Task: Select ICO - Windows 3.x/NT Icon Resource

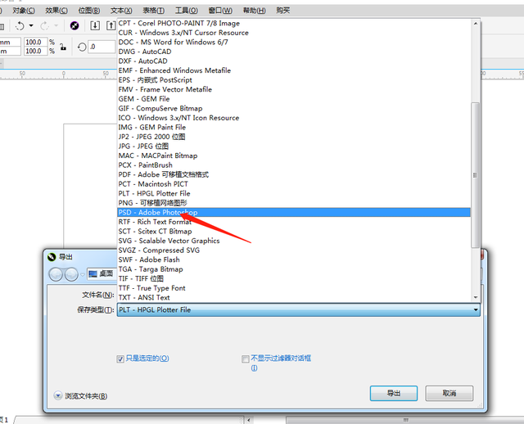Action: [294, 118]
